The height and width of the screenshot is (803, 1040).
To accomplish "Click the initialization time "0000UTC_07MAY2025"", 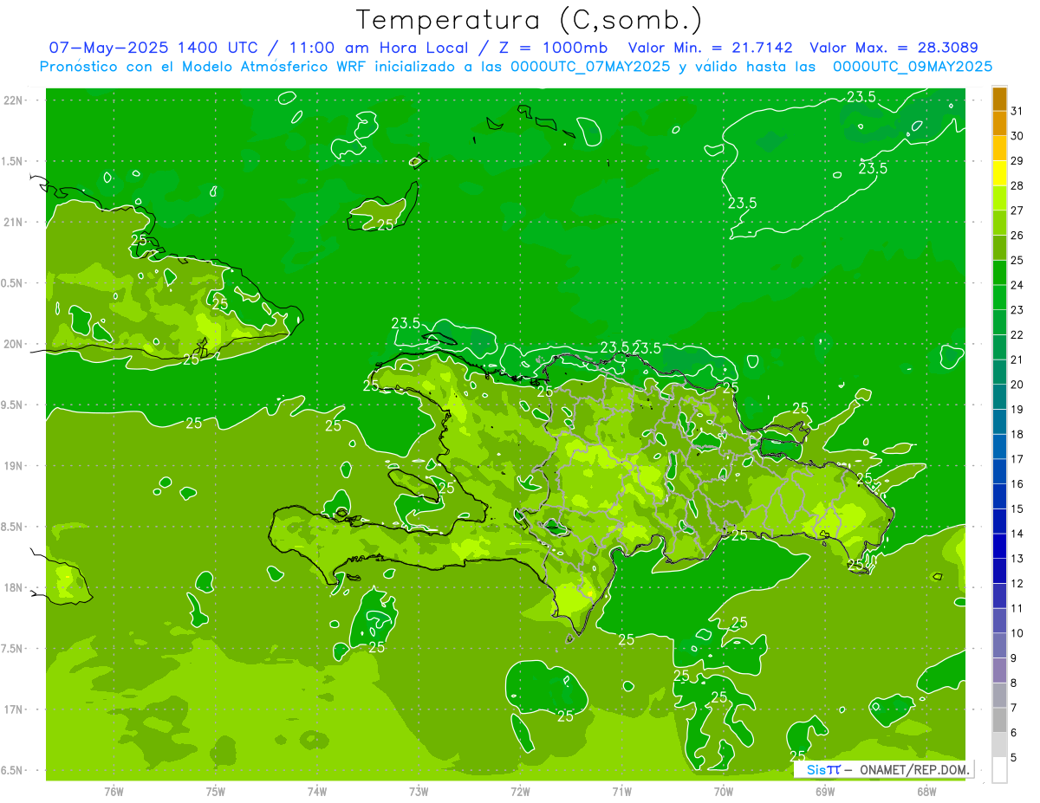I will pyautogui.click(x=590, y=66).
